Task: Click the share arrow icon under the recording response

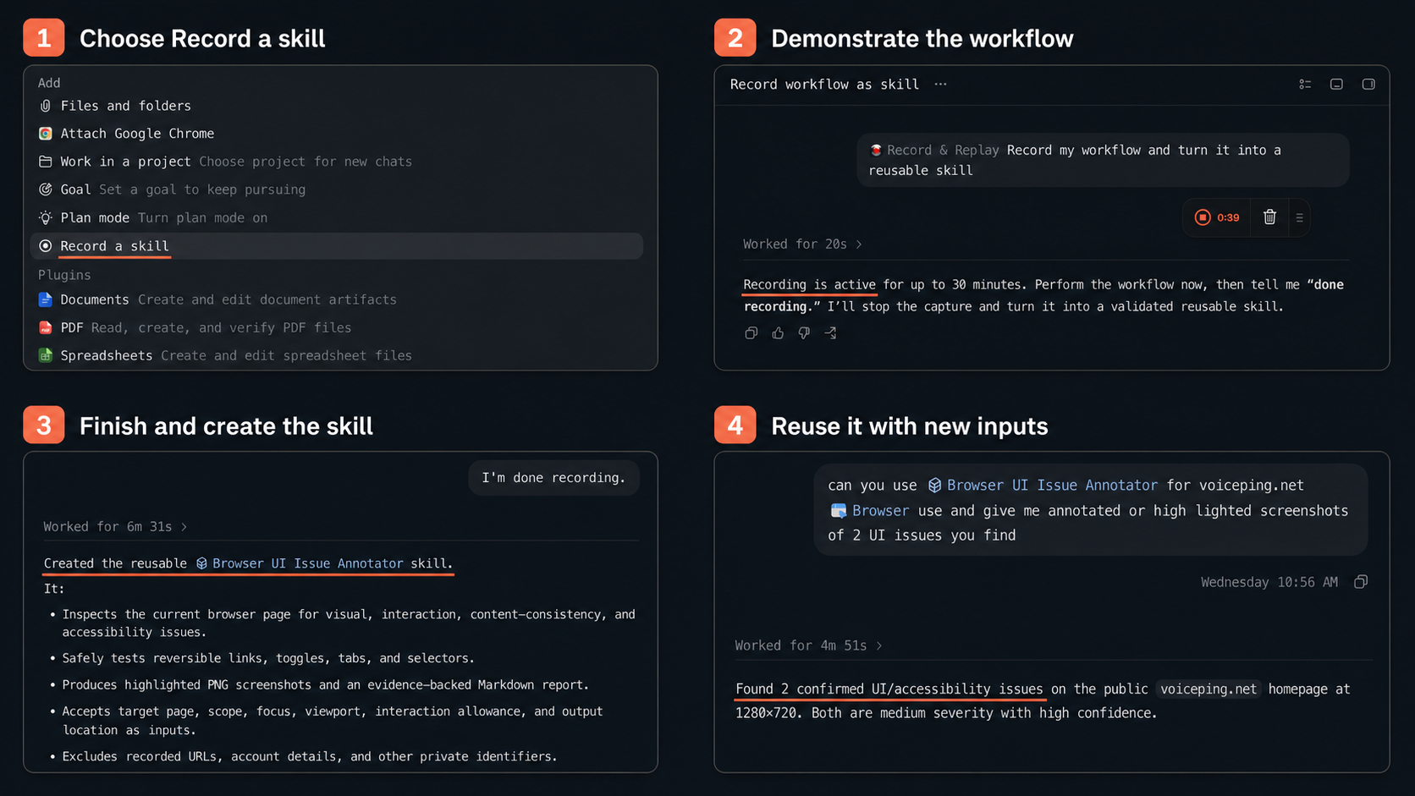Action: pos(831,333)
